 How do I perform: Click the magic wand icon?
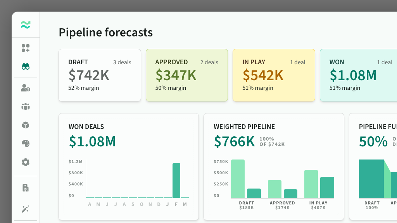coord(26,209)
